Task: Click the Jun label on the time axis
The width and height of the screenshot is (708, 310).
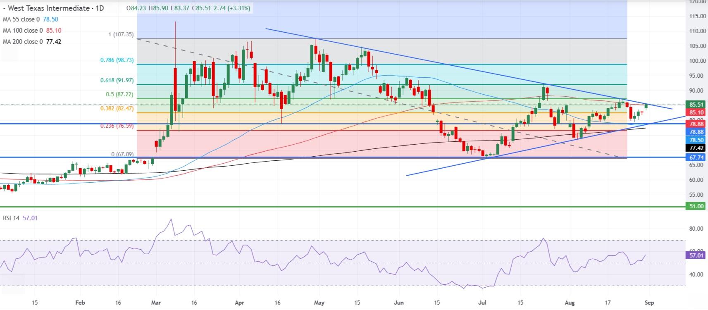Action: tap(399, 303)
